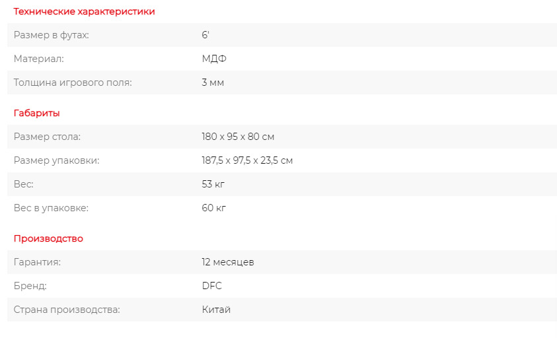Click the "Технические характеристики" section heading
This screenshot has width=557, height=338.
tap(84, 11)
